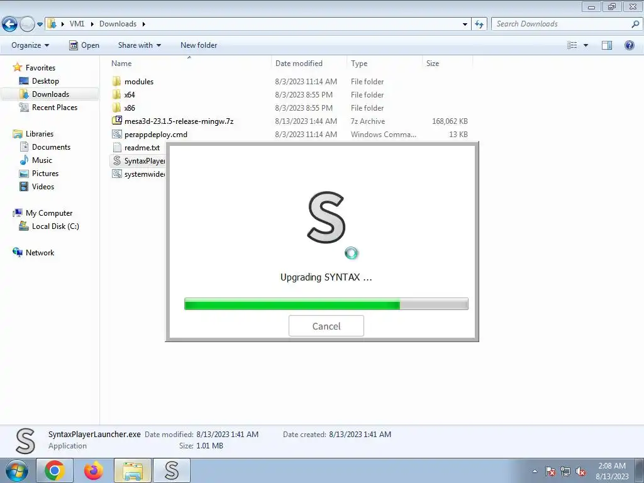The image size is (644, 483).
Task: Open the Share with menu
Action: pos(139,45)
